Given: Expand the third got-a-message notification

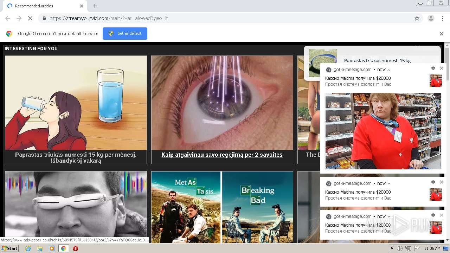Looking at the screenshot, I should (x=389, y=216).
